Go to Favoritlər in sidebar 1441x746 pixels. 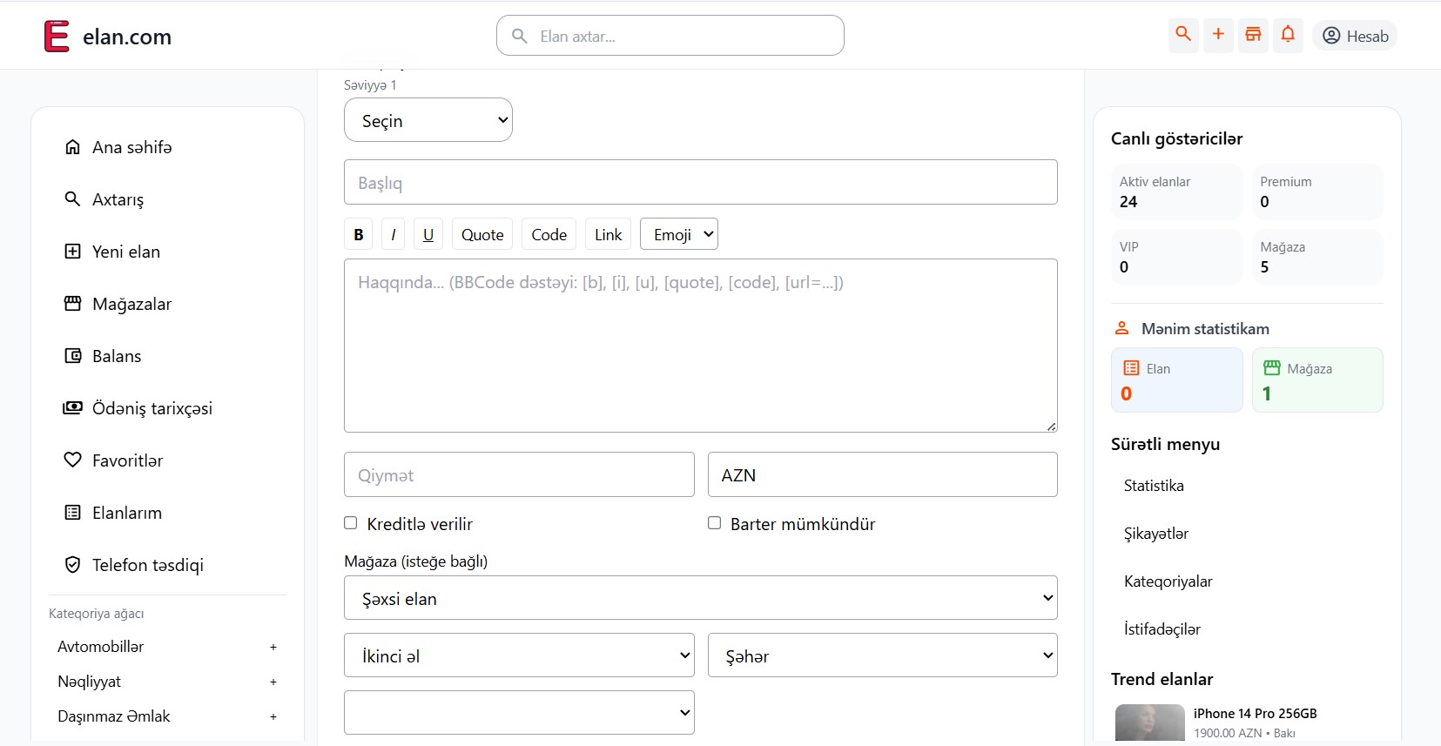127,460
